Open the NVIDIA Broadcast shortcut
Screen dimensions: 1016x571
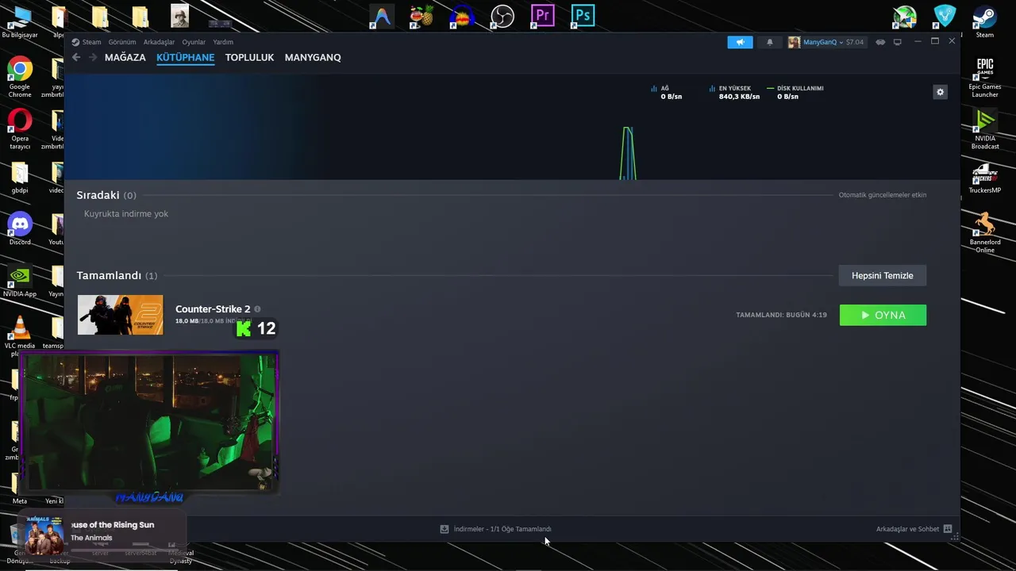tap(985, 129)
